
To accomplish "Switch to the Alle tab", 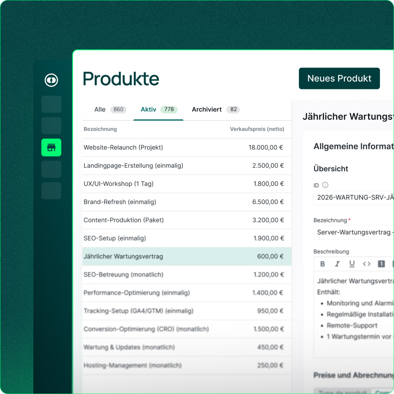I will click(110, 110).
